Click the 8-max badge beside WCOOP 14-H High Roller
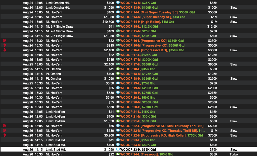Image resolution: width=257 pixels, height=156 pixels. pos(118,21)
